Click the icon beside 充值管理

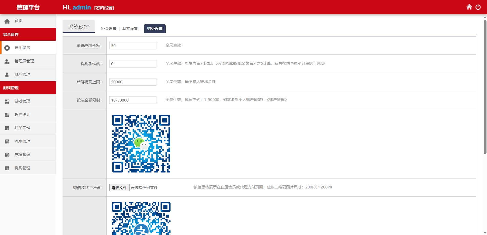pyautogui.click(x=7, y=155)
